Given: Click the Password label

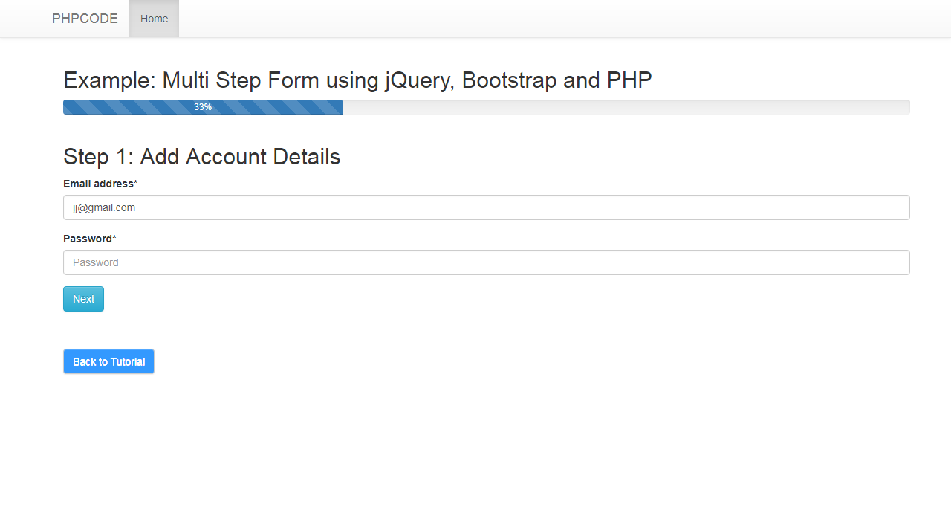Looking at the screenshot, I should click(x=85, y=239).
